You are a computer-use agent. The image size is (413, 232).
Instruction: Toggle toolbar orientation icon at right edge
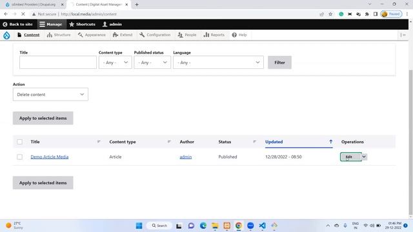pos(403,35)
